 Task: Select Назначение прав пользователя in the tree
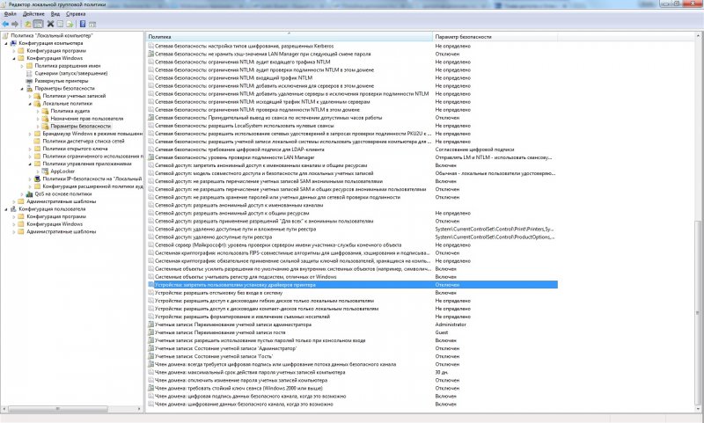point(85,119)
